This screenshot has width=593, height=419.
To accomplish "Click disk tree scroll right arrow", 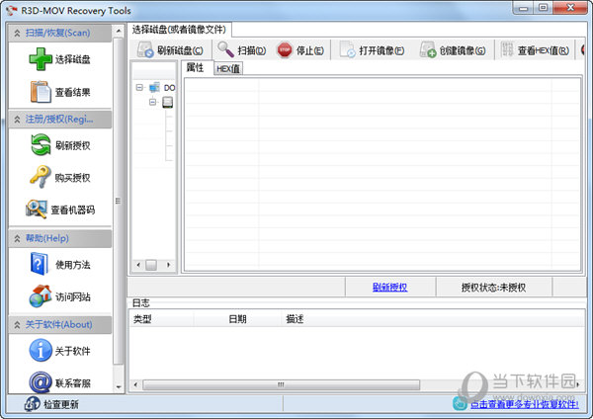I will [x=168, y=265].
